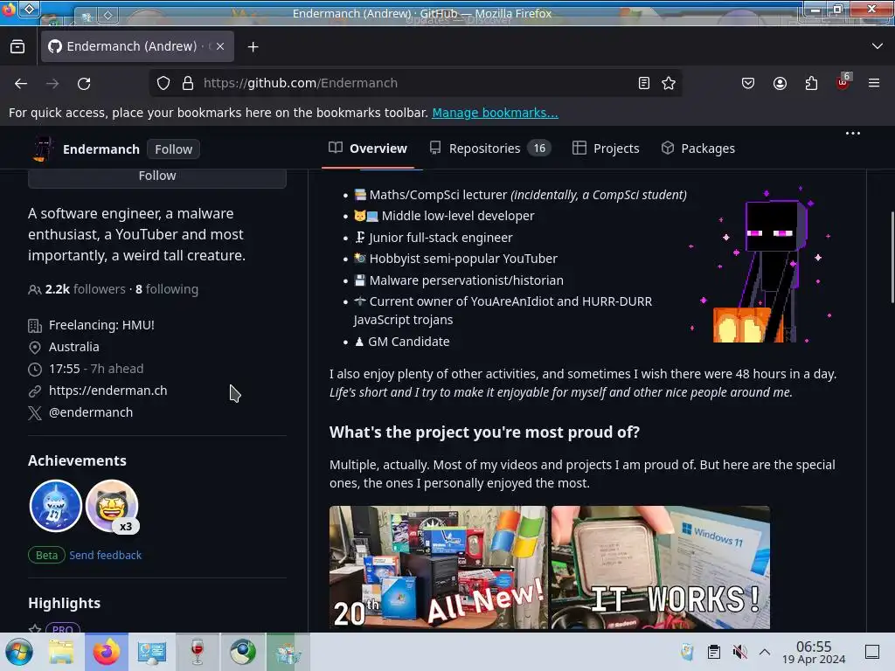Open profile nav three-dots overflow menu

pyautogui.click(x=853, y=134)
